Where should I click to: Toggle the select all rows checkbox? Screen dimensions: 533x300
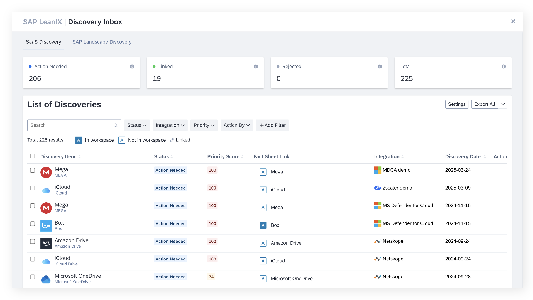pos(33,156)
